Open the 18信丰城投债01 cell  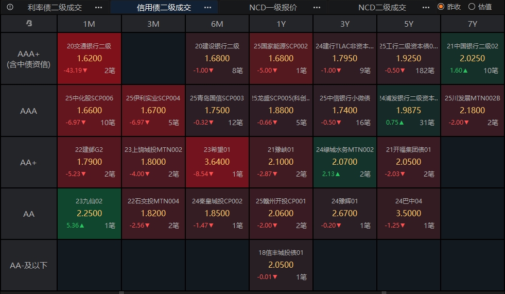[x=281, y=265]
